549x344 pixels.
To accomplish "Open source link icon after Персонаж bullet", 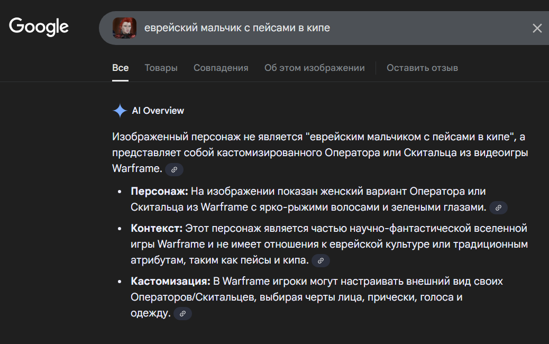I will tap(498, 208).
